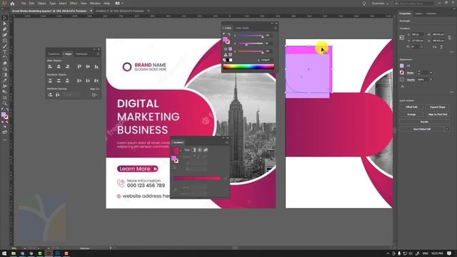Click Align to Pixel Grid button
The width and height of the screenshot is (457, 257).
pyautogui.click(x=438, y=114)
